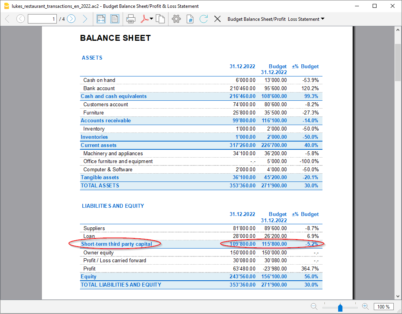
Task: Toggle fit whole page view
Action: click(x=114, y=19)
